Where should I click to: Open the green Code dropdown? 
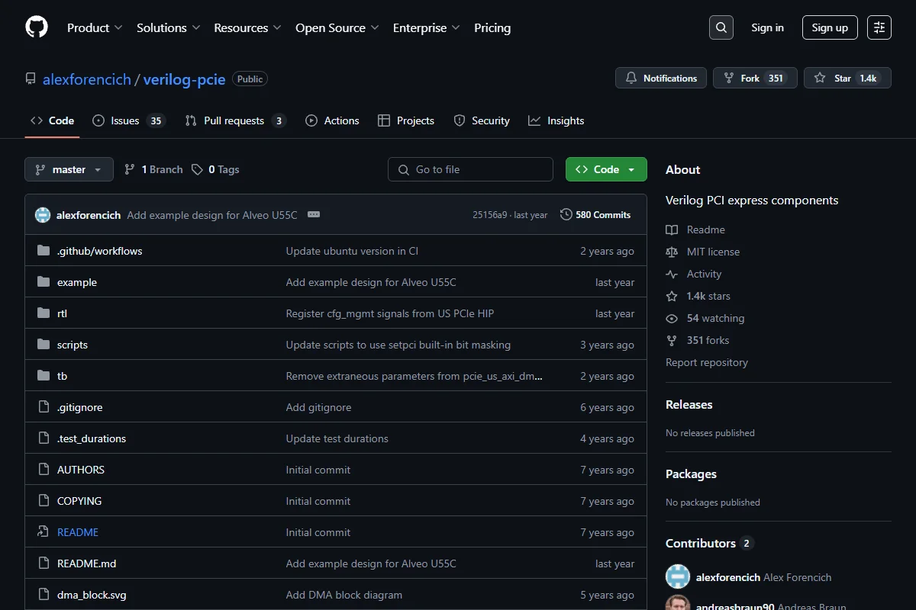click(x=606, y=169)
